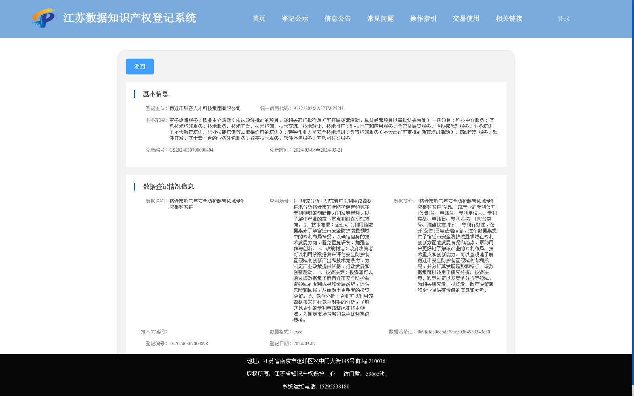This screenshot has width=634, height=396.
Task: Click publicity period 2024-03-08至2024-03-21
Action: (x=318, y=150)
